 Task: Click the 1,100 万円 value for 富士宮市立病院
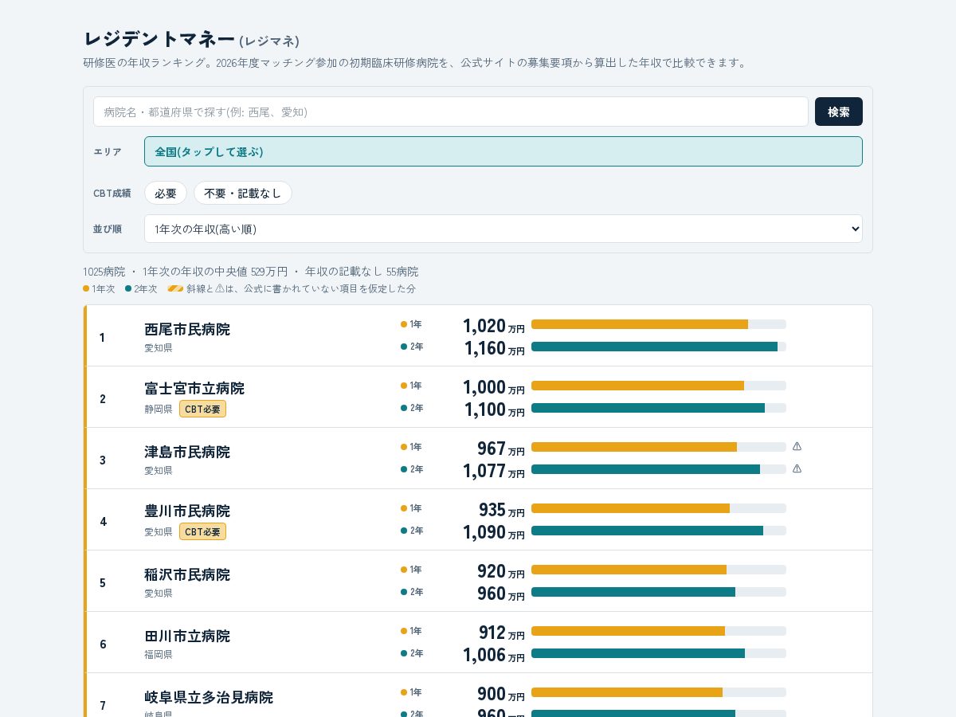click(494, 409)
